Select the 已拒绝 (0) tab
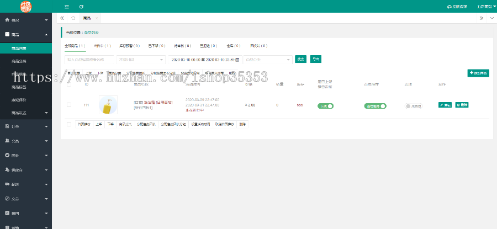The height and width of the screenshot is (229, 497). [209, 46]
